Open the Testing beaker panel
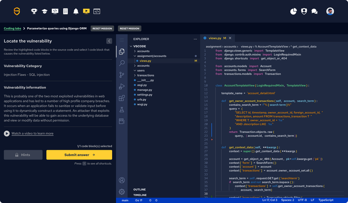The image size is (348, 203). coord(122,110)
